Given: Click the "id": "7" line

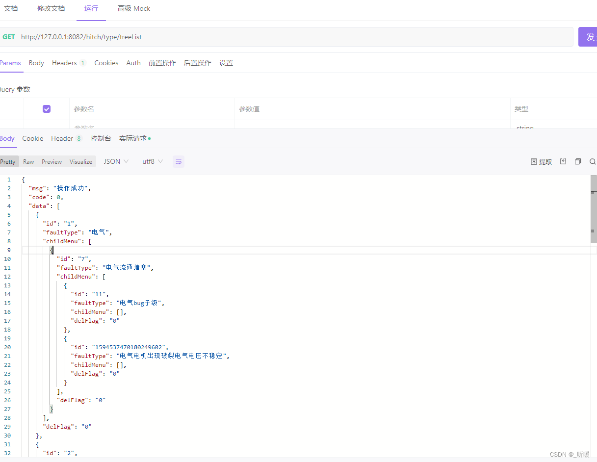Looking at the screenshot, I should [74, 259].
